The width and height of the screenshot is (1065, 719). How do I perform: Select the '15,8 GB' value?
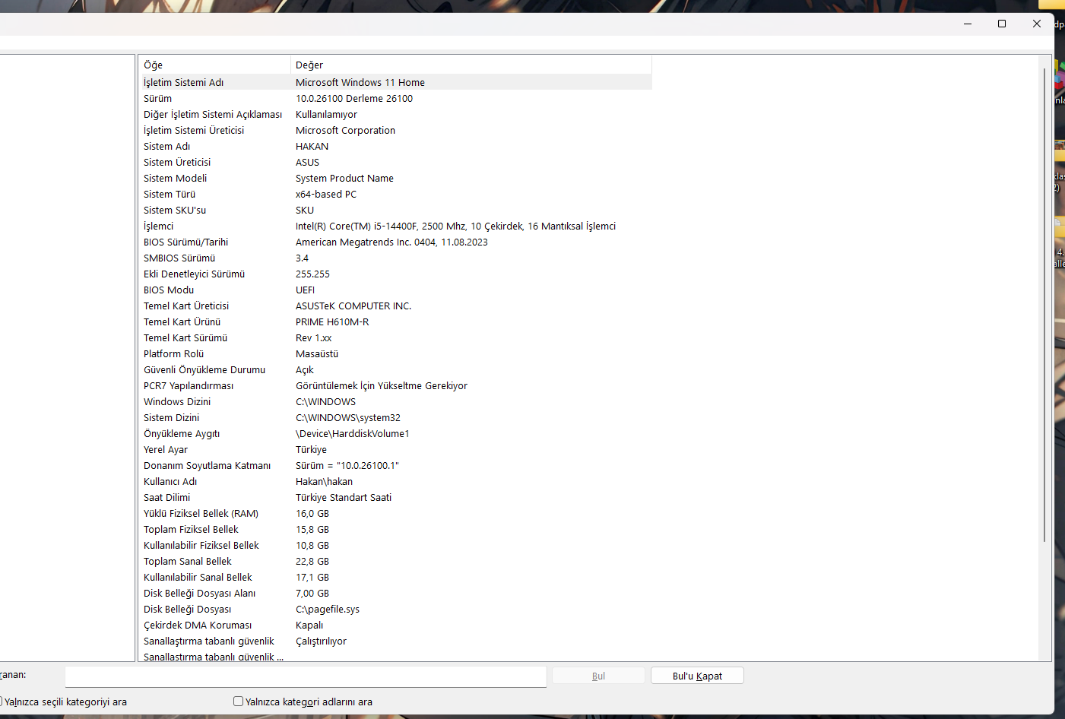[x=312, y=530]
